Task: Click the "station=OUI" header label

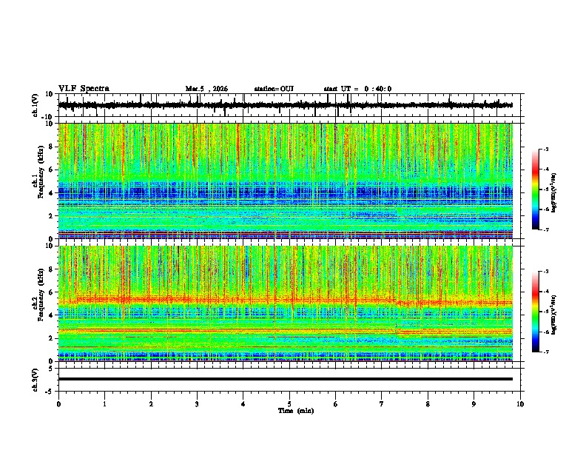Action: [x=274, y=89]
